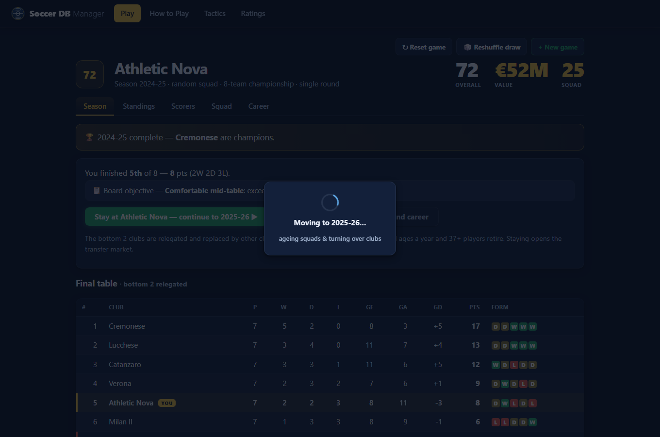Click the partially hidden end career button
This screenshot has width=660, height=437.
(x=417, y=217)
